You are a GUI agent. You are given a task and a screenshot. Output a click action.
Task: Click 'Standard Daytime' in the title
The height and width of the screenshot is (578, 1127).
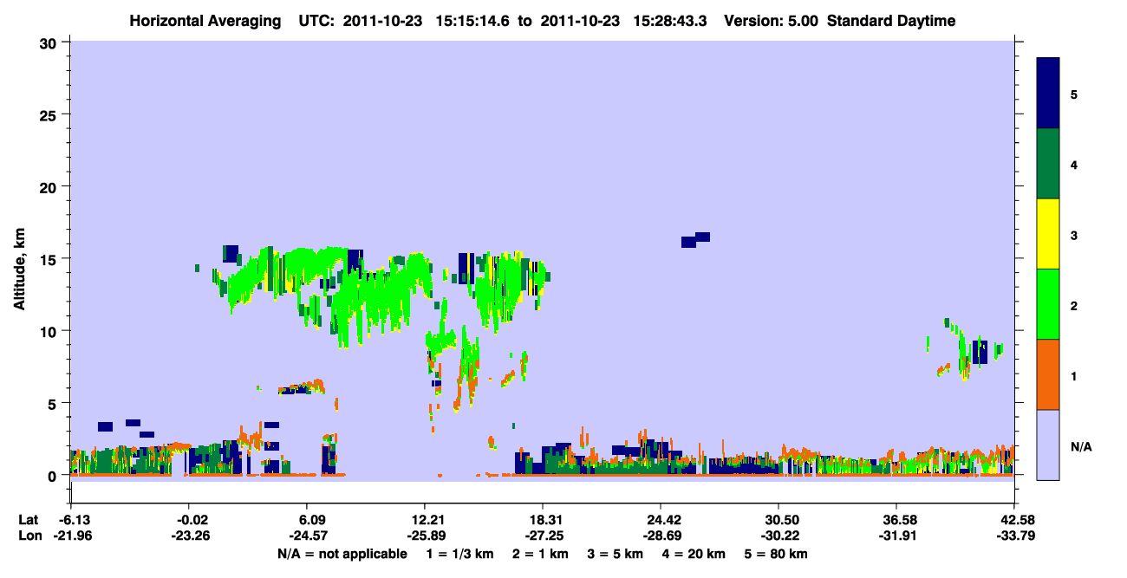[x=891, y=21]
